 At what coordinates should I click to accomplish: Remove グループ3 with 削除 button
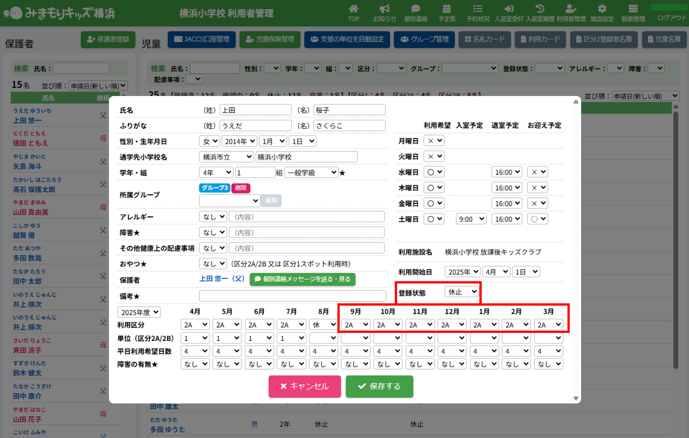pyautogui.click(x=240, y=188)
